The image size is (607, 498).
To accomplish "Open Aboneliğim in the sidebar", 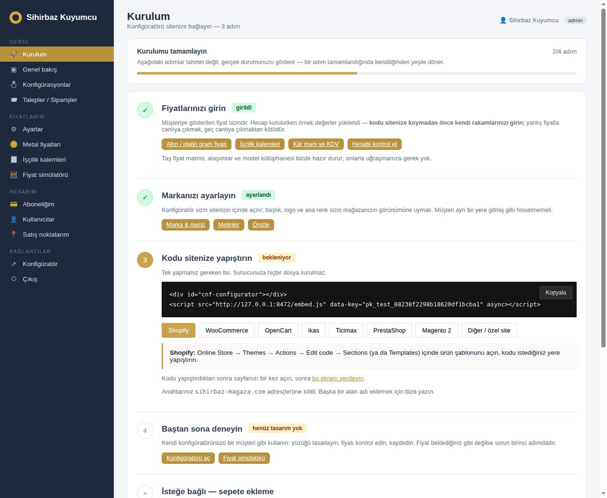I will (57, 204).
